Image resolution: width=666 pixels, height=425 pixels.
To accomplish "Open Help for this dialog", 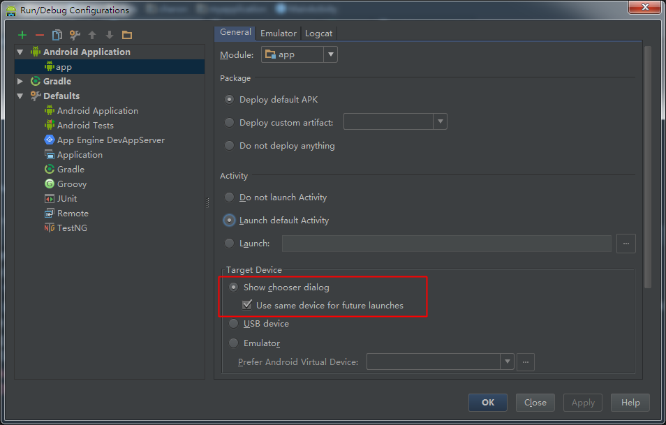I will tap(630, 403).
